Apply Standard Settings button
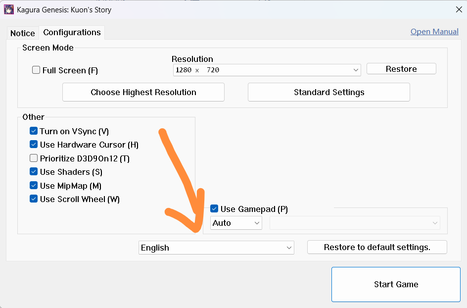Image resolution: width=467 pixels, height=308 pixels. [x=329, y=92]
